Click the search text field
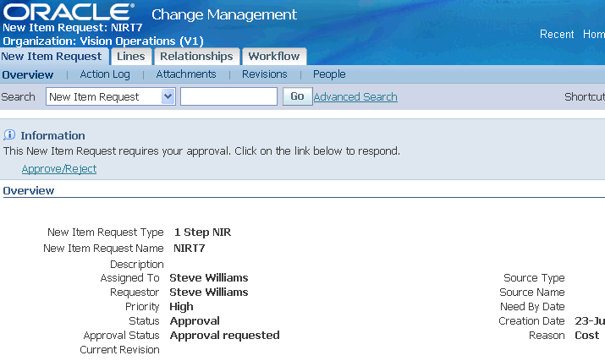The height and width of the screenshot is (361, 605). pos(228,96)
